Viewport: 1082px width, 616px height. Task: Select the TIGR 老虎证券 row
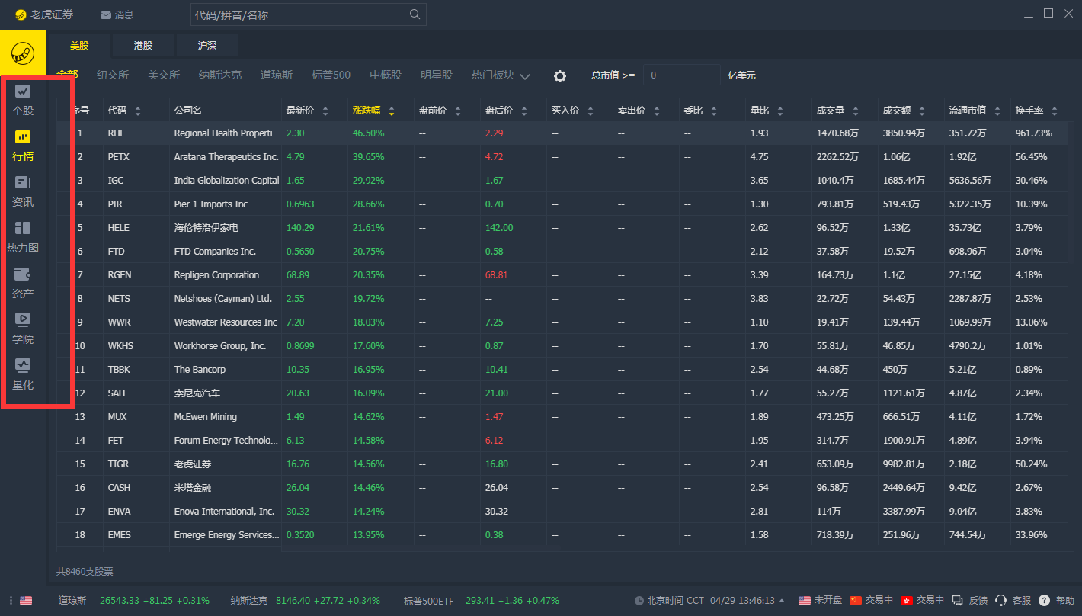click(562, 464)
